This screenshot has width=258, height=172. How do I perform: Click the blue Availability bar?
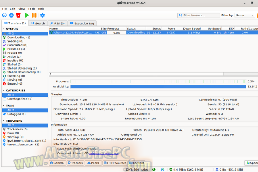pos(158,86)
